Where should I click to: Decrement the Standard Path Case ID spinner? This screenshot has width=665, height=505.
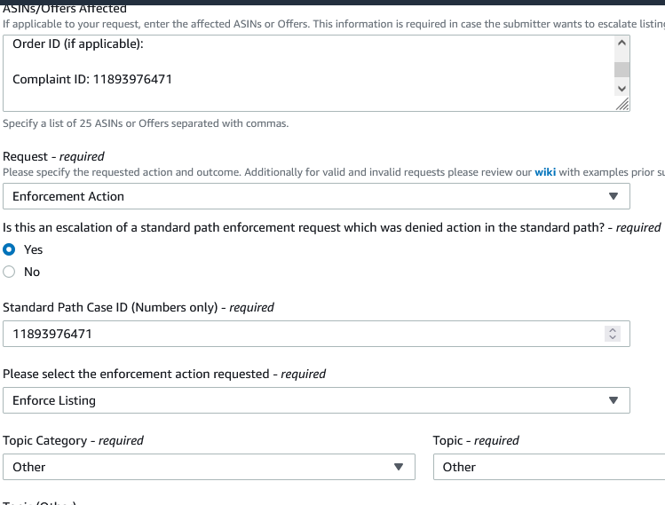[x=612, y=338]
